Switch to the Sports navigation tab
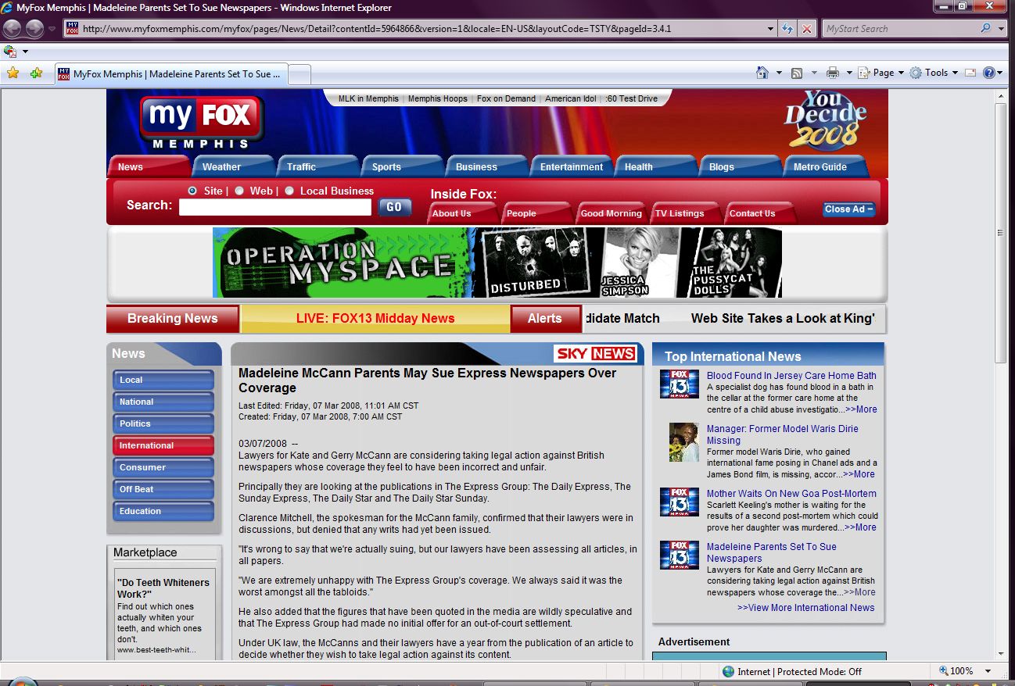1015x686 pixels. tap(386, 166)
